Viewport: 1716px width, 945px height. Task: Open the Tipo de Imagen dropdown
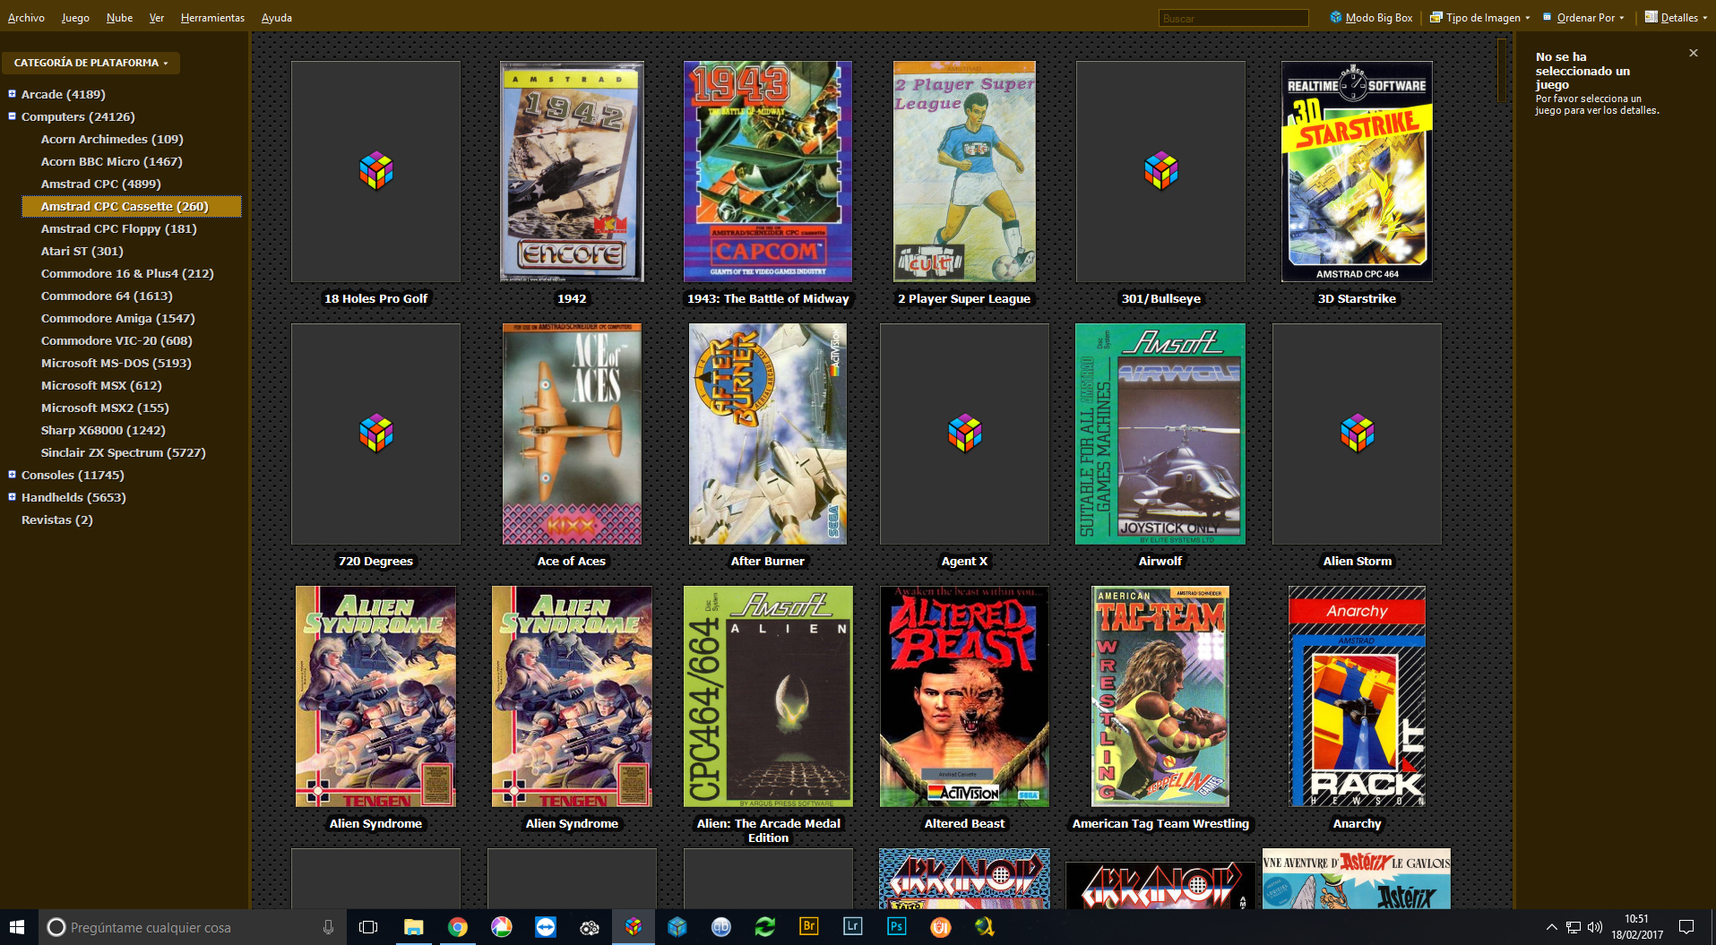[1479, 17]
